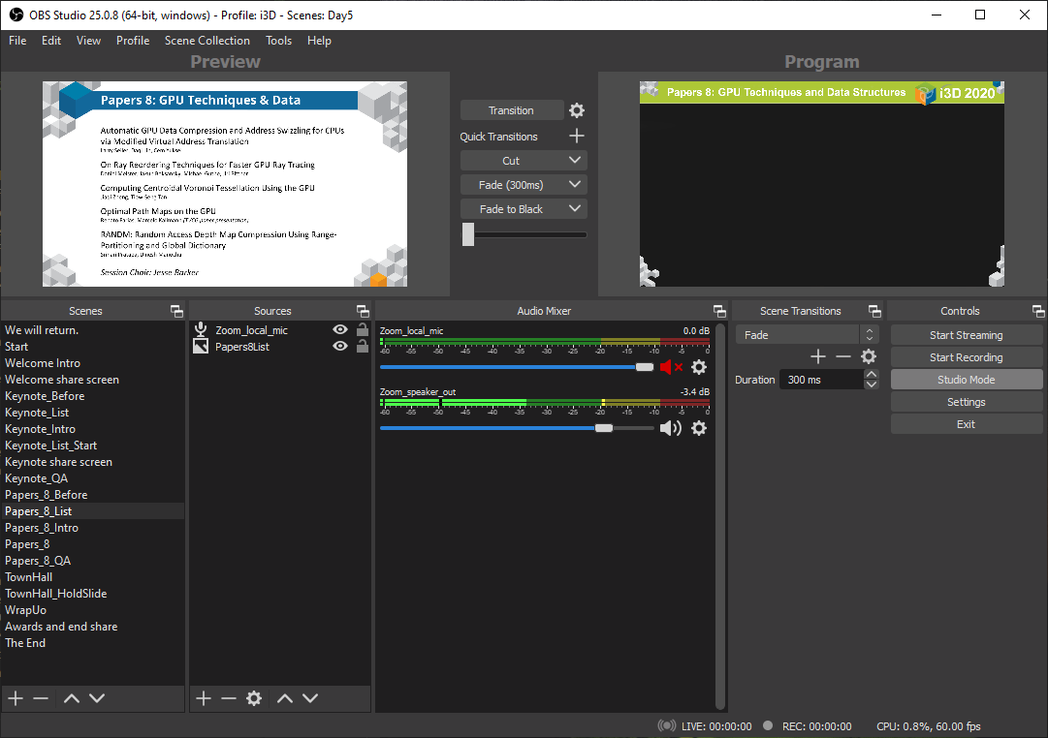The image size is (1048, 738).
Task: Toggle lock on Papers8List source
Action: point(362,347)
